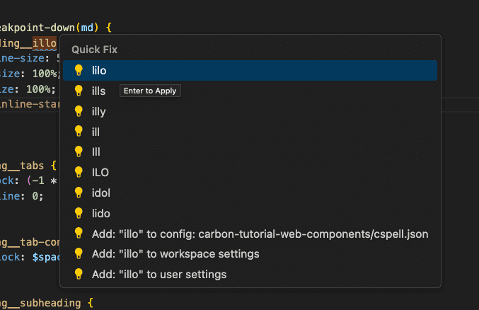Add "illo" to cspell.json config

click(x=260, y=234)
